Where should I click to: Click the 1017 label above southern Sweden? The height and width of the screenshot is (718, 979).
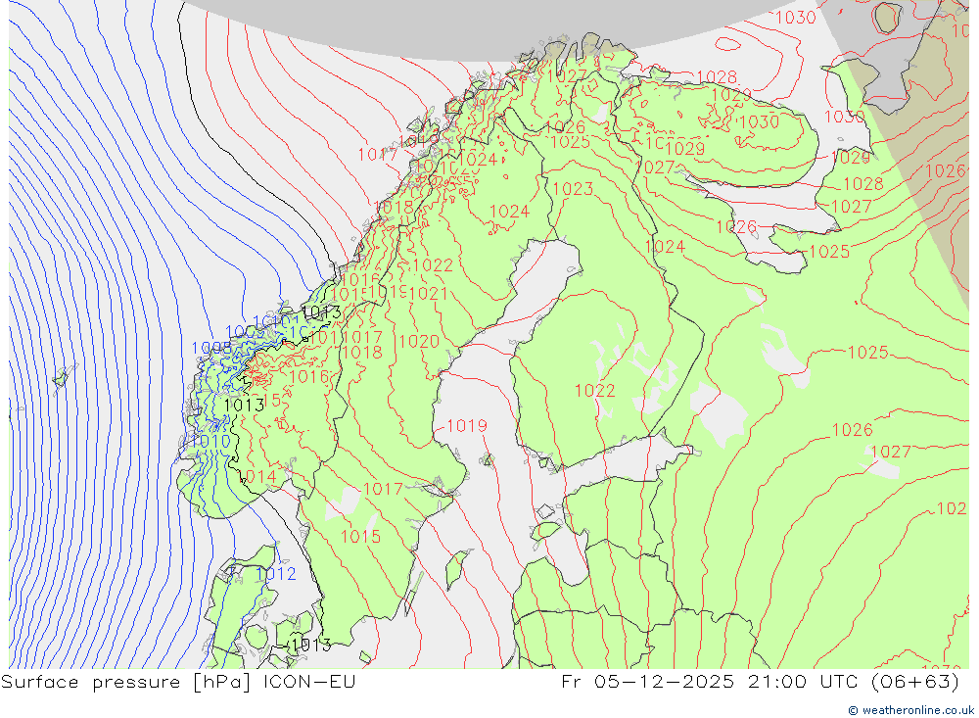click(x=383, y=489)
